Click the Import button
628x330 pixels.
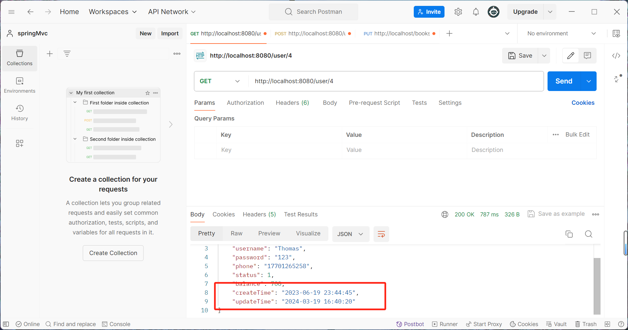pos(170,33)
